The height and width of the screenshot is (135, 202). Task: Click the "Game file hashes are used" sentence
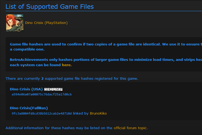click(106, 44)
